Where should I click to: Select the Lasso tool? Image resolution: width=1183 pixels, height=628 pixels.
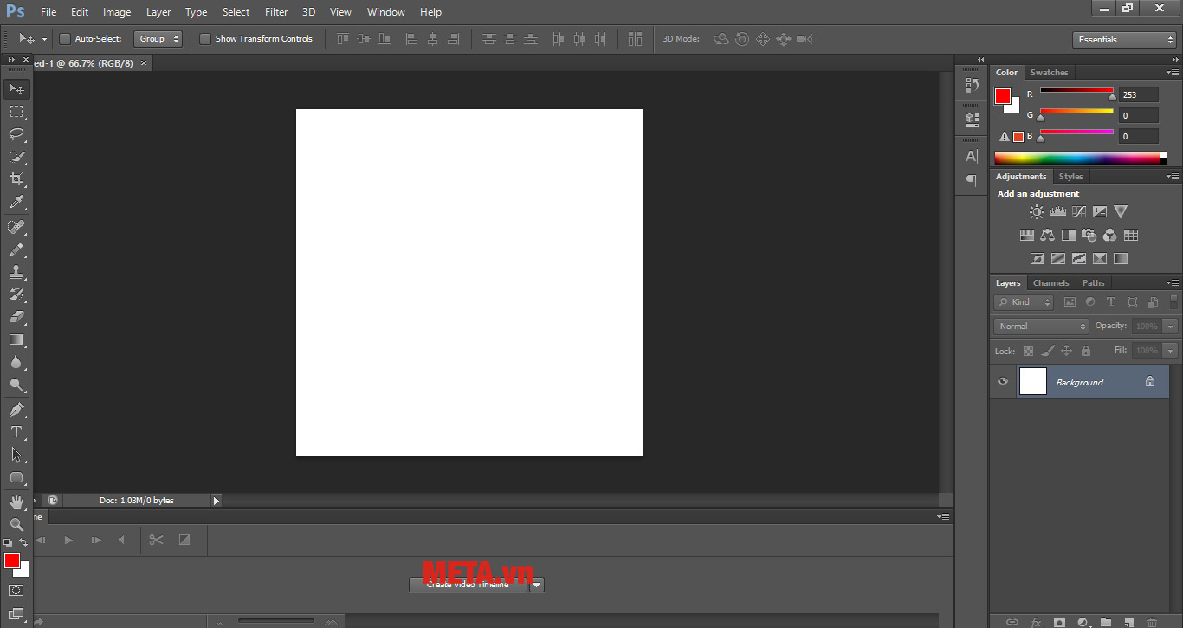click(x=16, y=134)
